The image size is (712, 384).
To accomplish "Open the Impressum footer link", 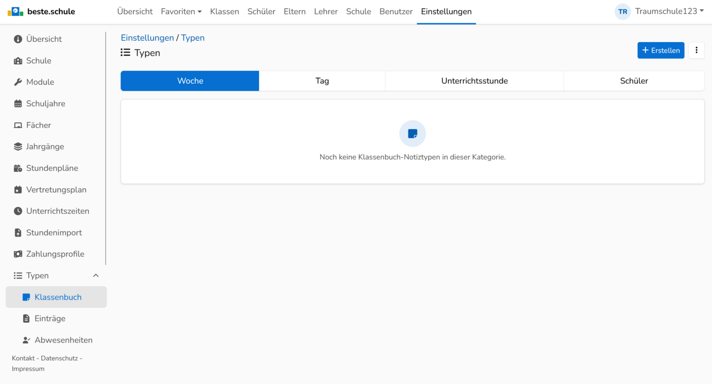I will [x=28, y=369].
